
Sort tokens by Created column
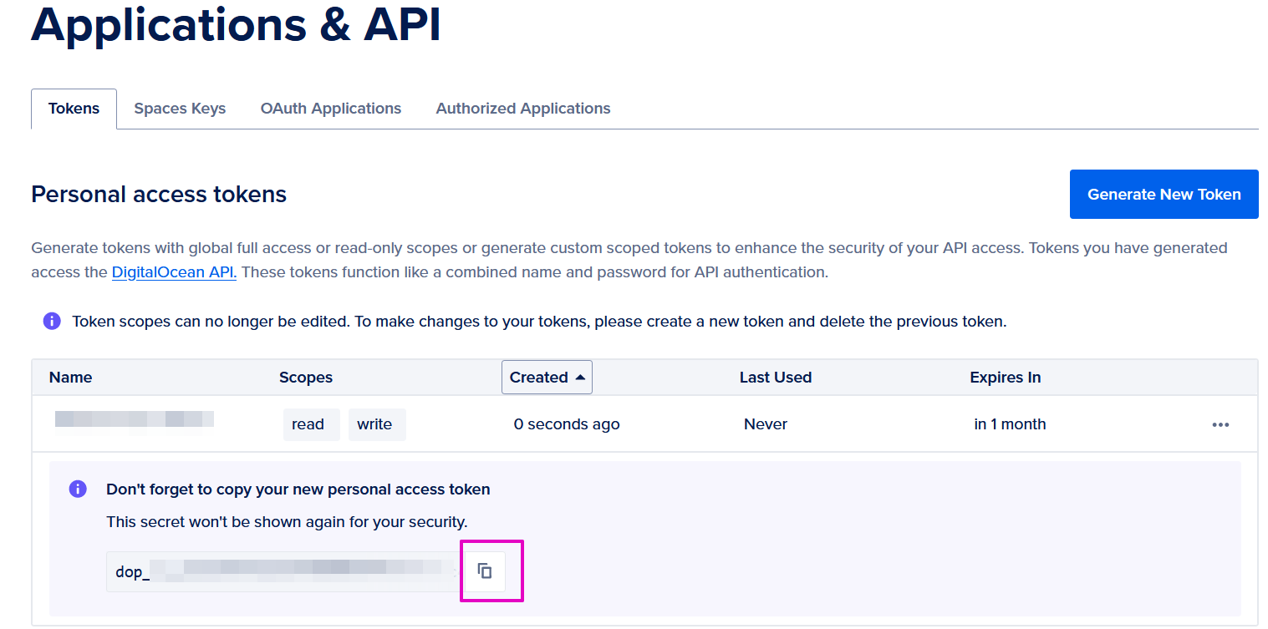click(547, 377)
